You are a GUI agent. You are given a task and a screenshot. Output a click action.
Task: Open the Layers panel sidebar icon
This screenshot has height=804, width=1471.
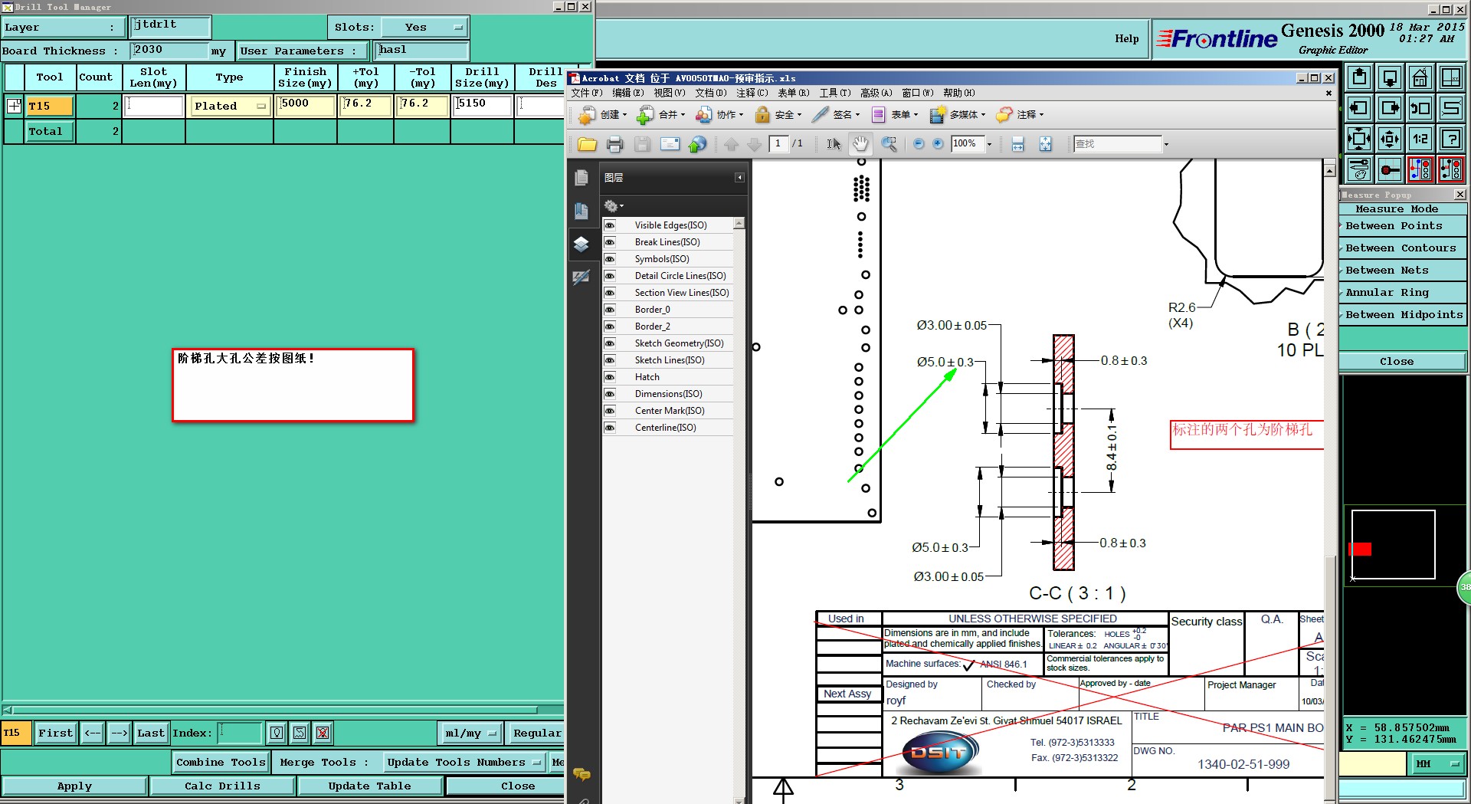pos(581,244)
